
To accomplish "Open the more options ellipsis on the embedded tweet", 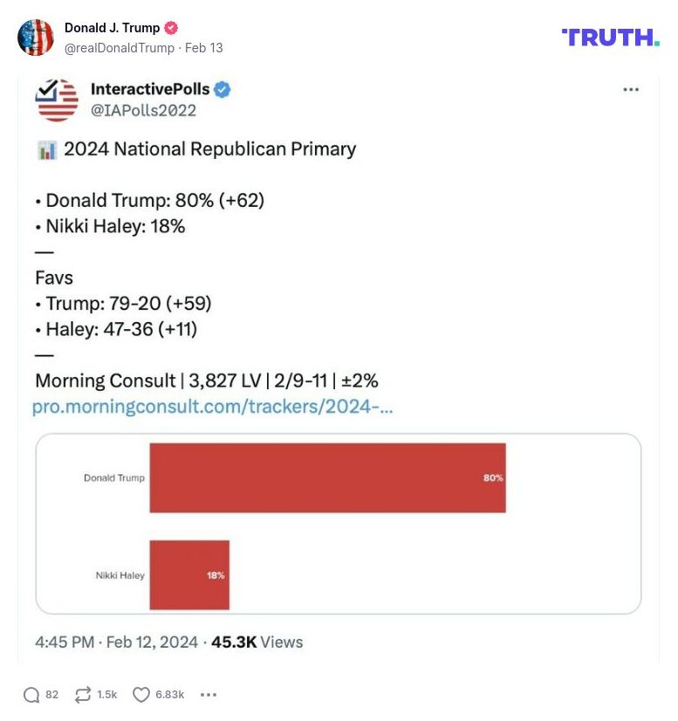I will coord(629,89).
